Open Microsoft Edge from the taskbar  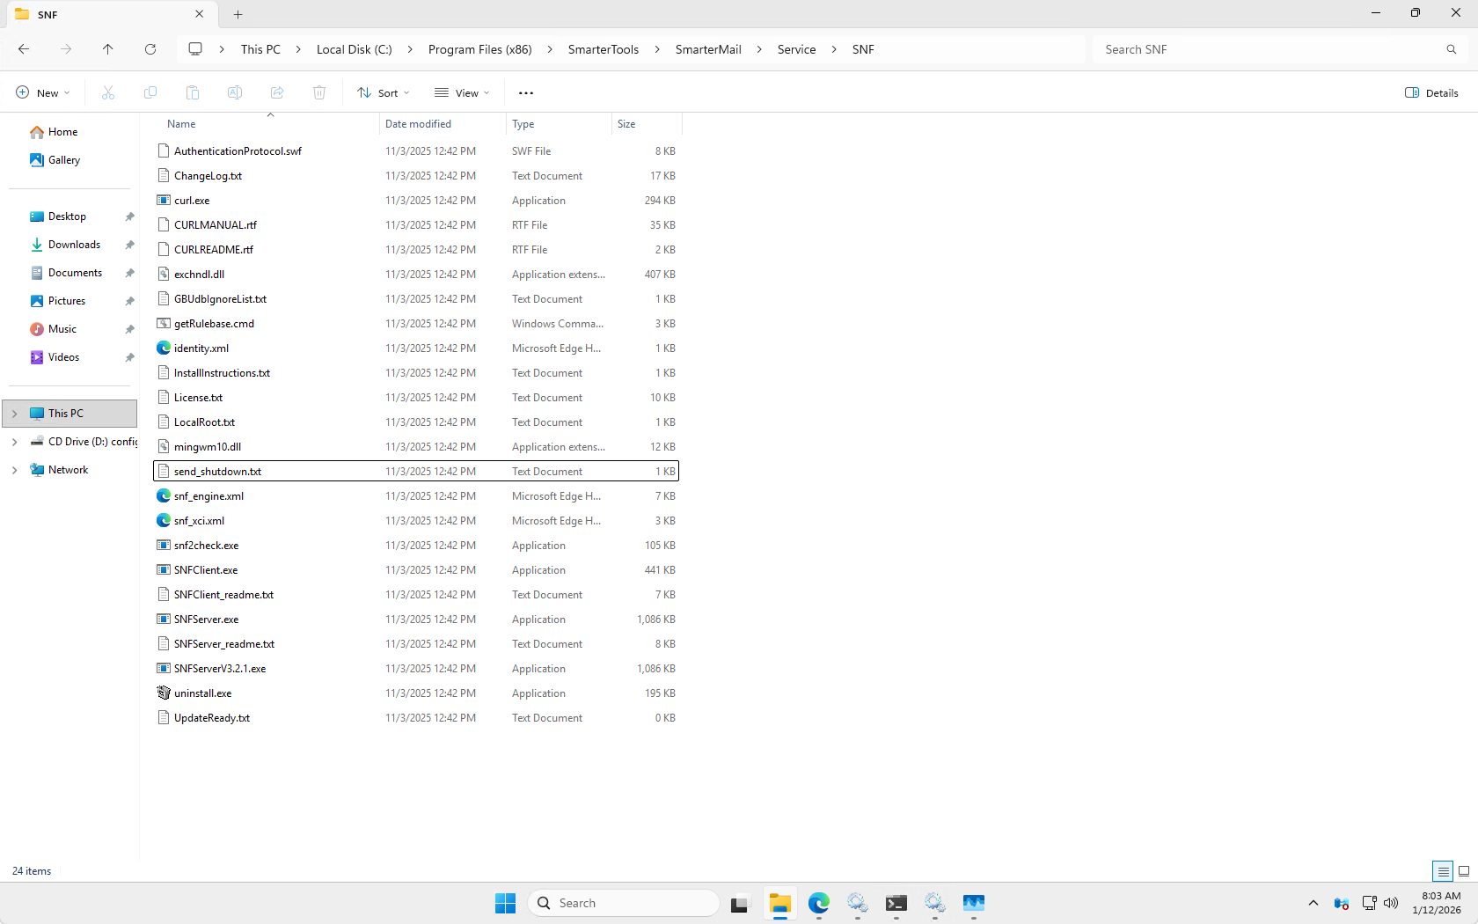pos(818,903)
